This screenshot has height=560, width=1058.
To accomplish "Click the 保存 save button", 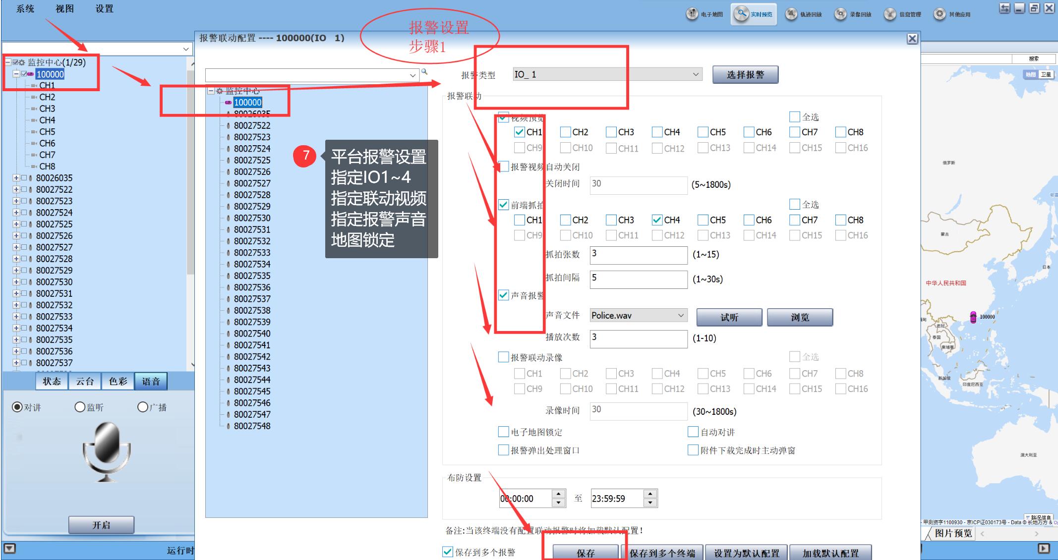I will point(585,553).
